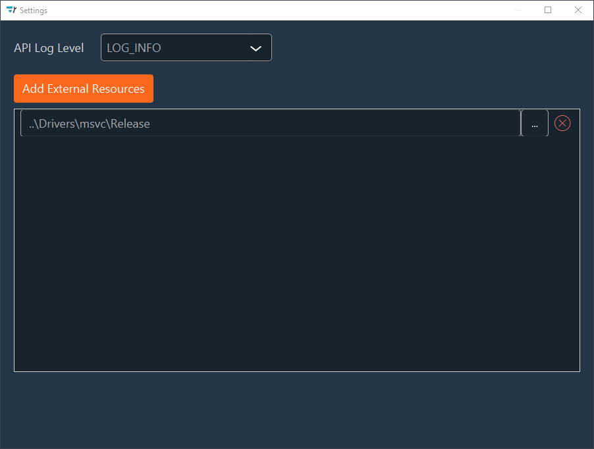The width and height of the screenshot is (594, 449).
Task: Click the Settings app logo in title bar
Action: point(11,10)
